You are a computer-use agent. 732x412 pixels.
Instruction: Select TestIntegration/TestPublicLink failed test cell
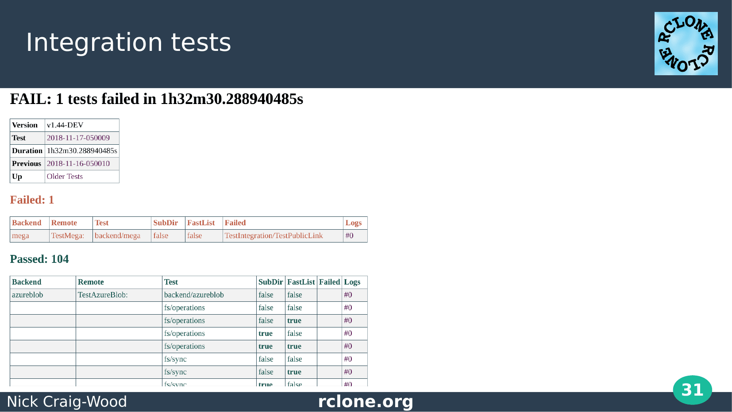[x=283, y=236]
